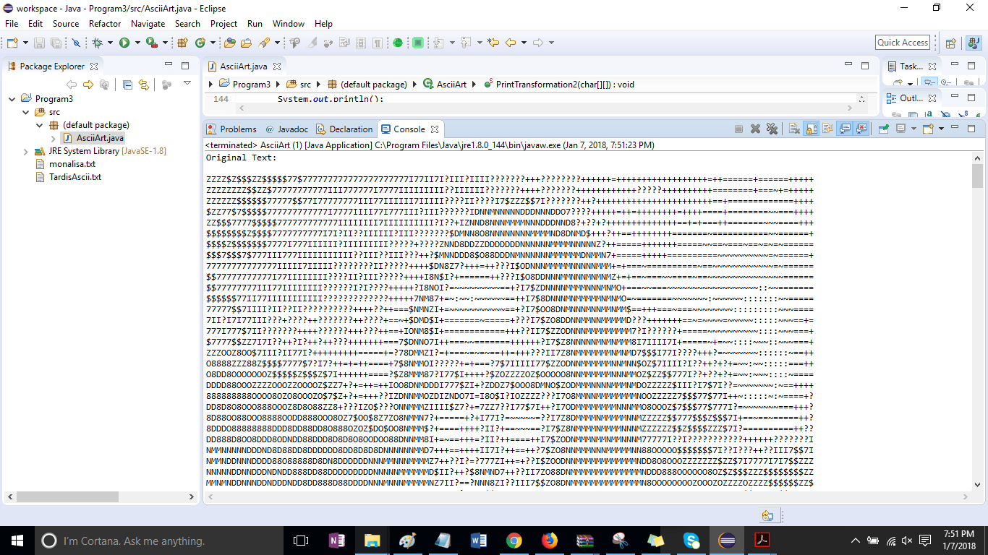Click Clear Console icon
The width and height of the screenshot is (988, 555).
(x=794, y=129)
